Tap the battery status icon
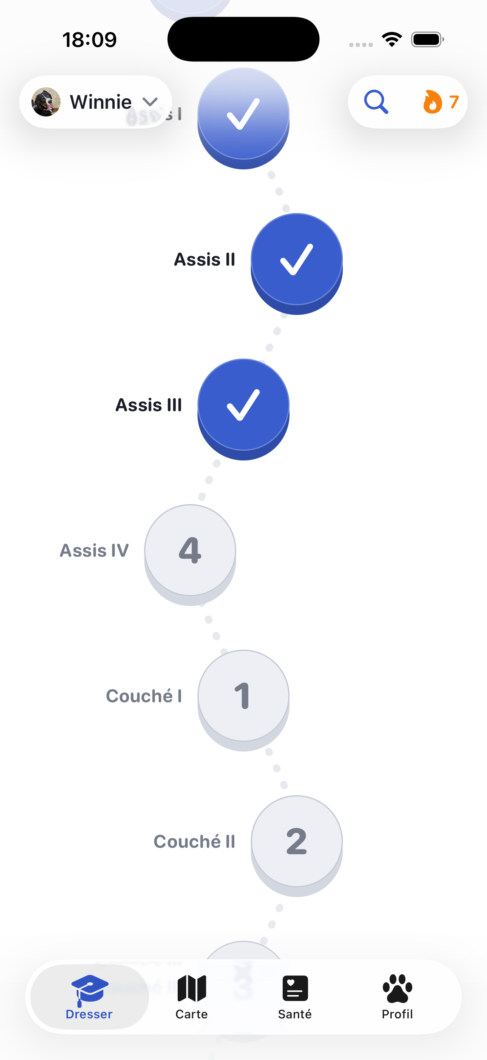Screen dimensions: 487x1060 [x=427, y=40]
